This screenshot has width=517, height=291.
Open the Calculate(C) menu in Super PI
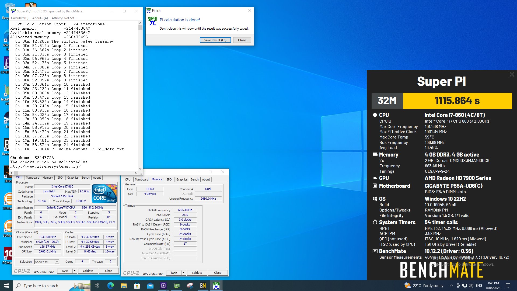pos(20,18)
